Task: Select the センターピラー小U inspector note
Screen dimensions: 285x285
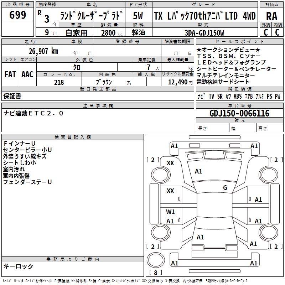Action: pyautogui.click(x=27, y=150)
